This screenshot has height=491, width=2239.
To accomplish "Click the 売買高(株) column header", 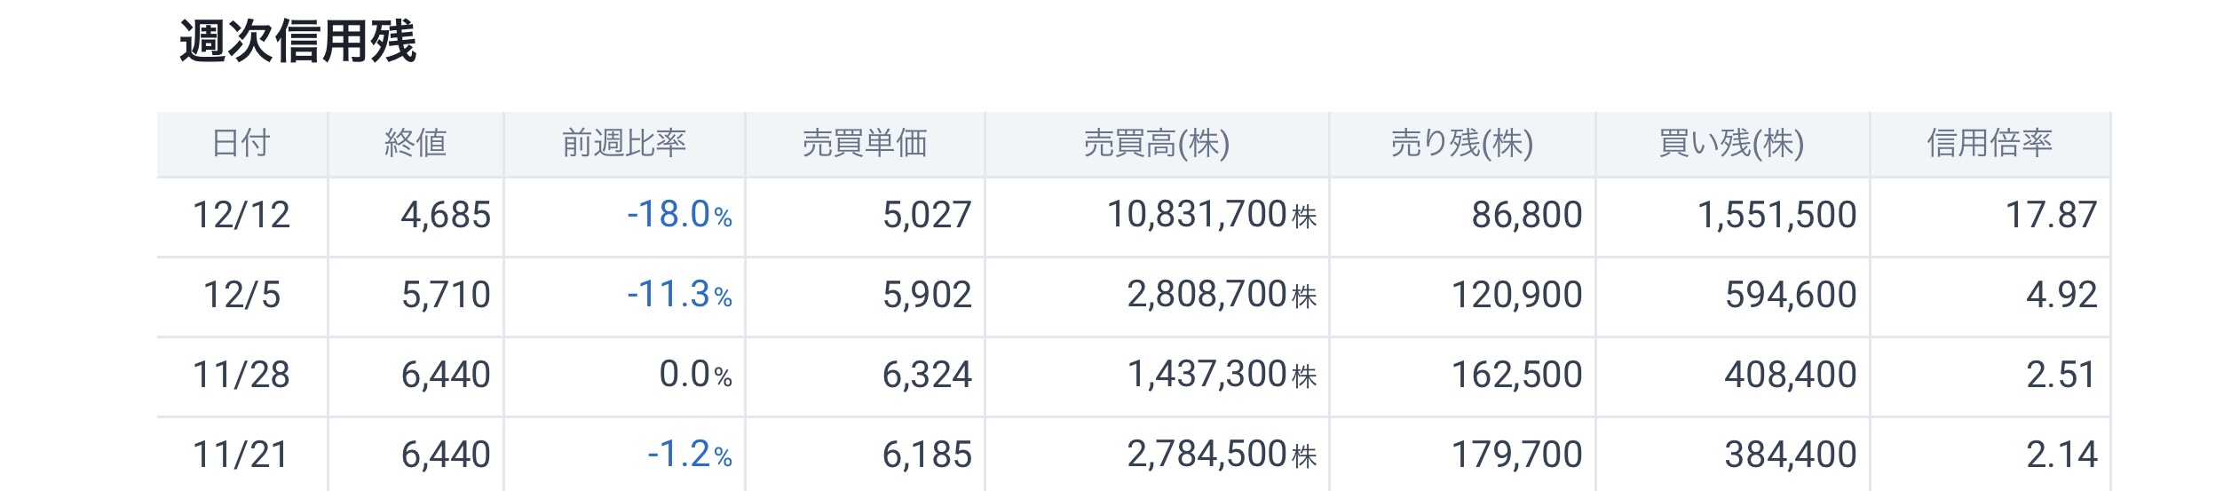I will [1156, 143].
